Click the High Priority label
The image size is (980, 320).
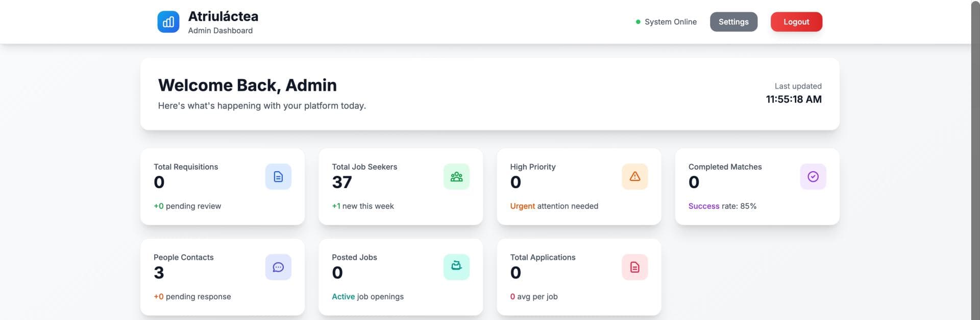pyautogui.click(x=533, y=167)
